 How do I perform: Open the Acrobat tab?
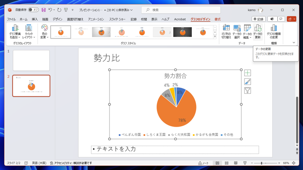coord(180,19)
